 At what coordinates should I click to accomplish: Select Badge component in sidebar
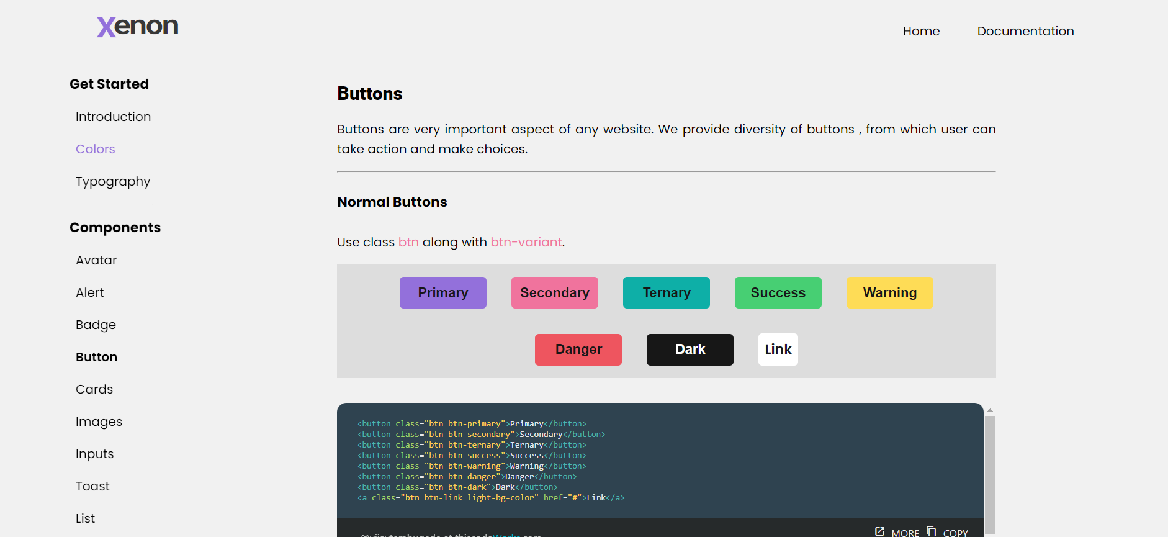click(96, 325)
